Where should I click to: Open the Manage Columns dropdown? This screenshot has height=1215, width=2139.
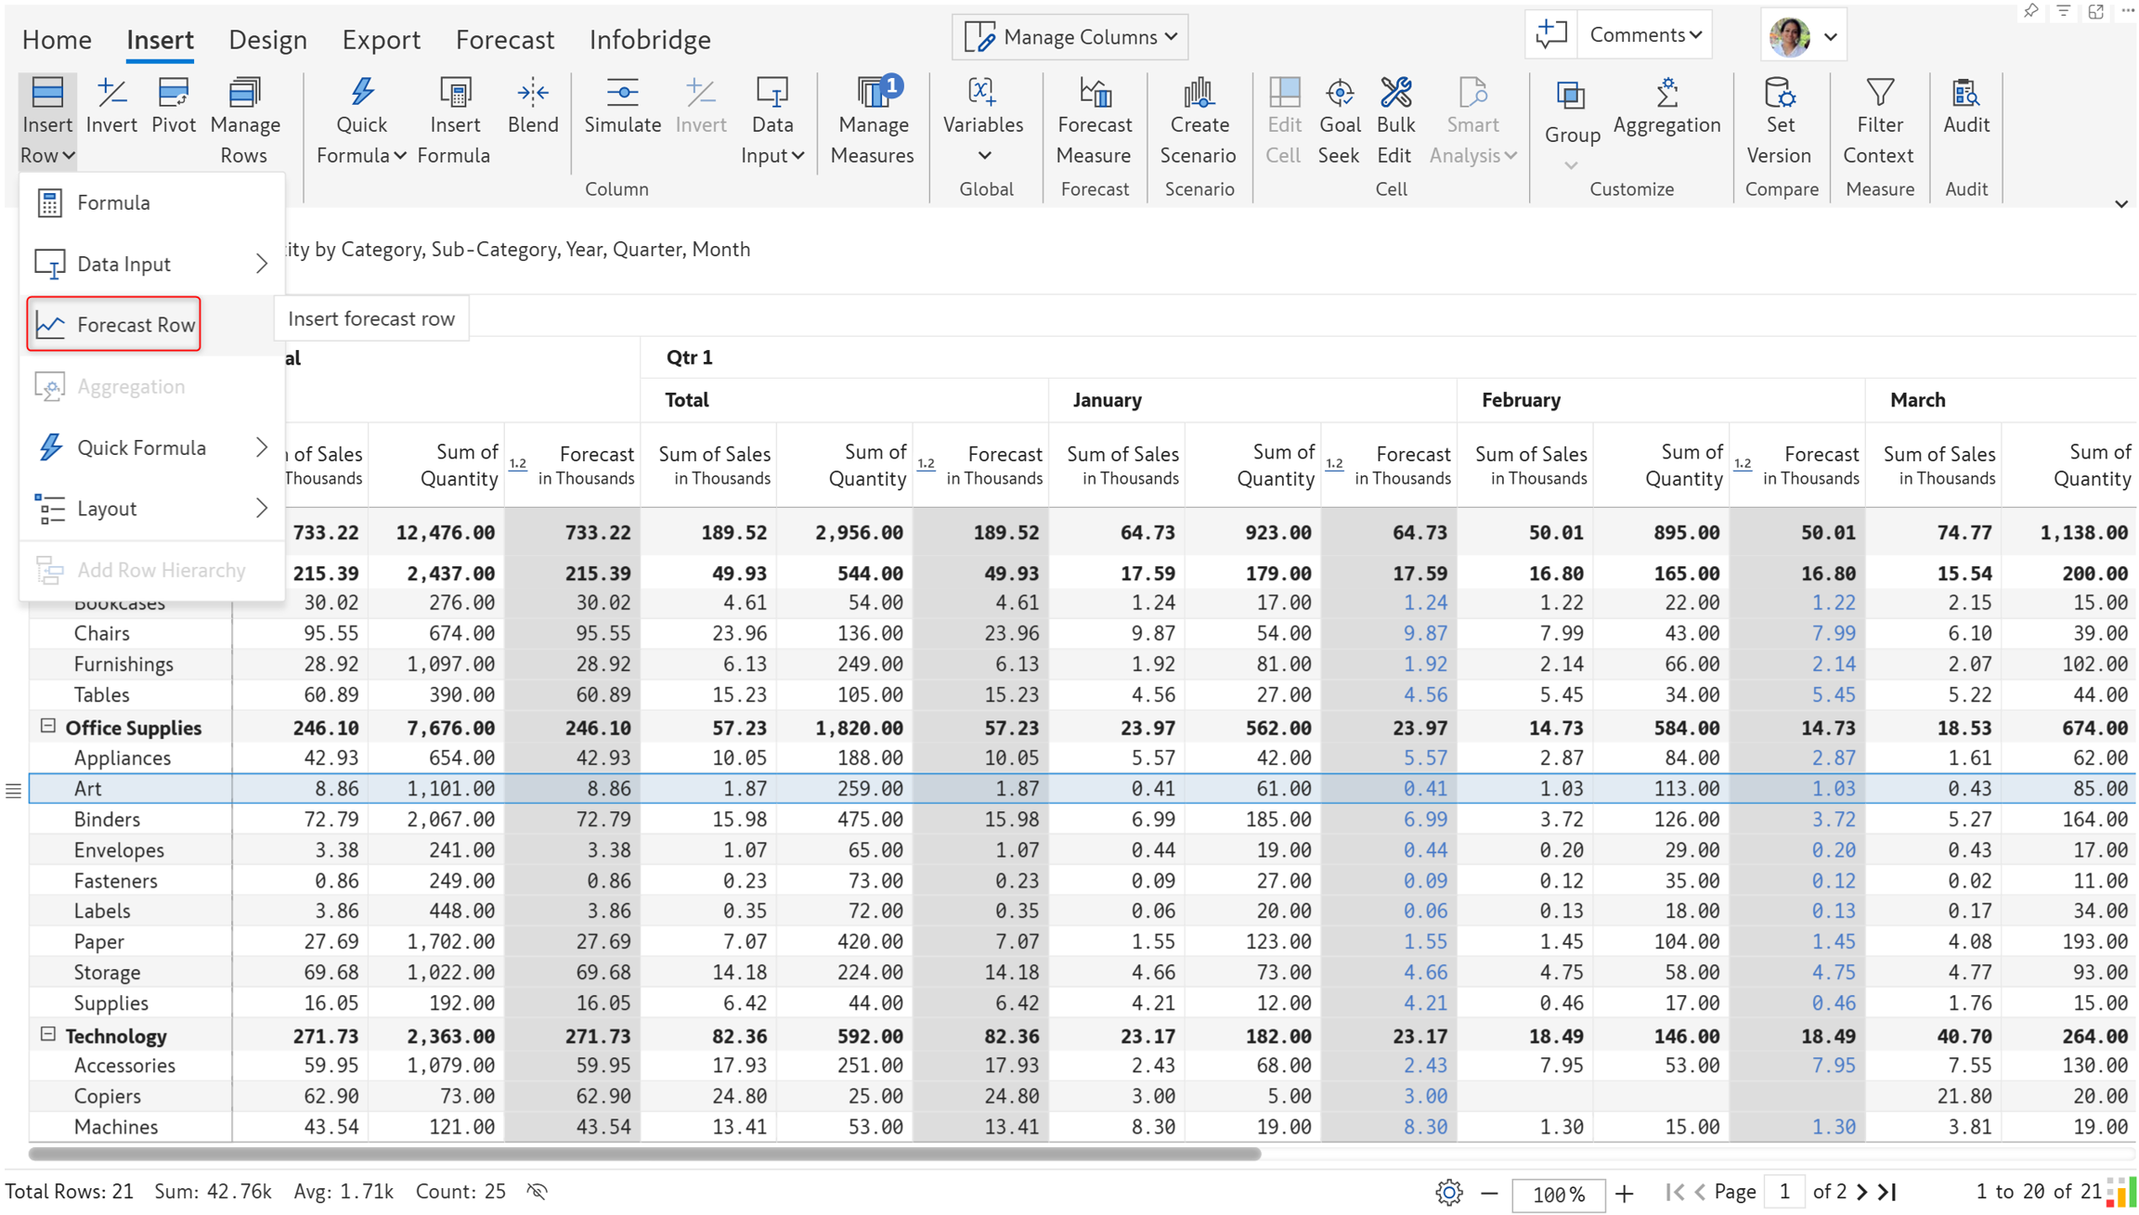click(1070, 37)
